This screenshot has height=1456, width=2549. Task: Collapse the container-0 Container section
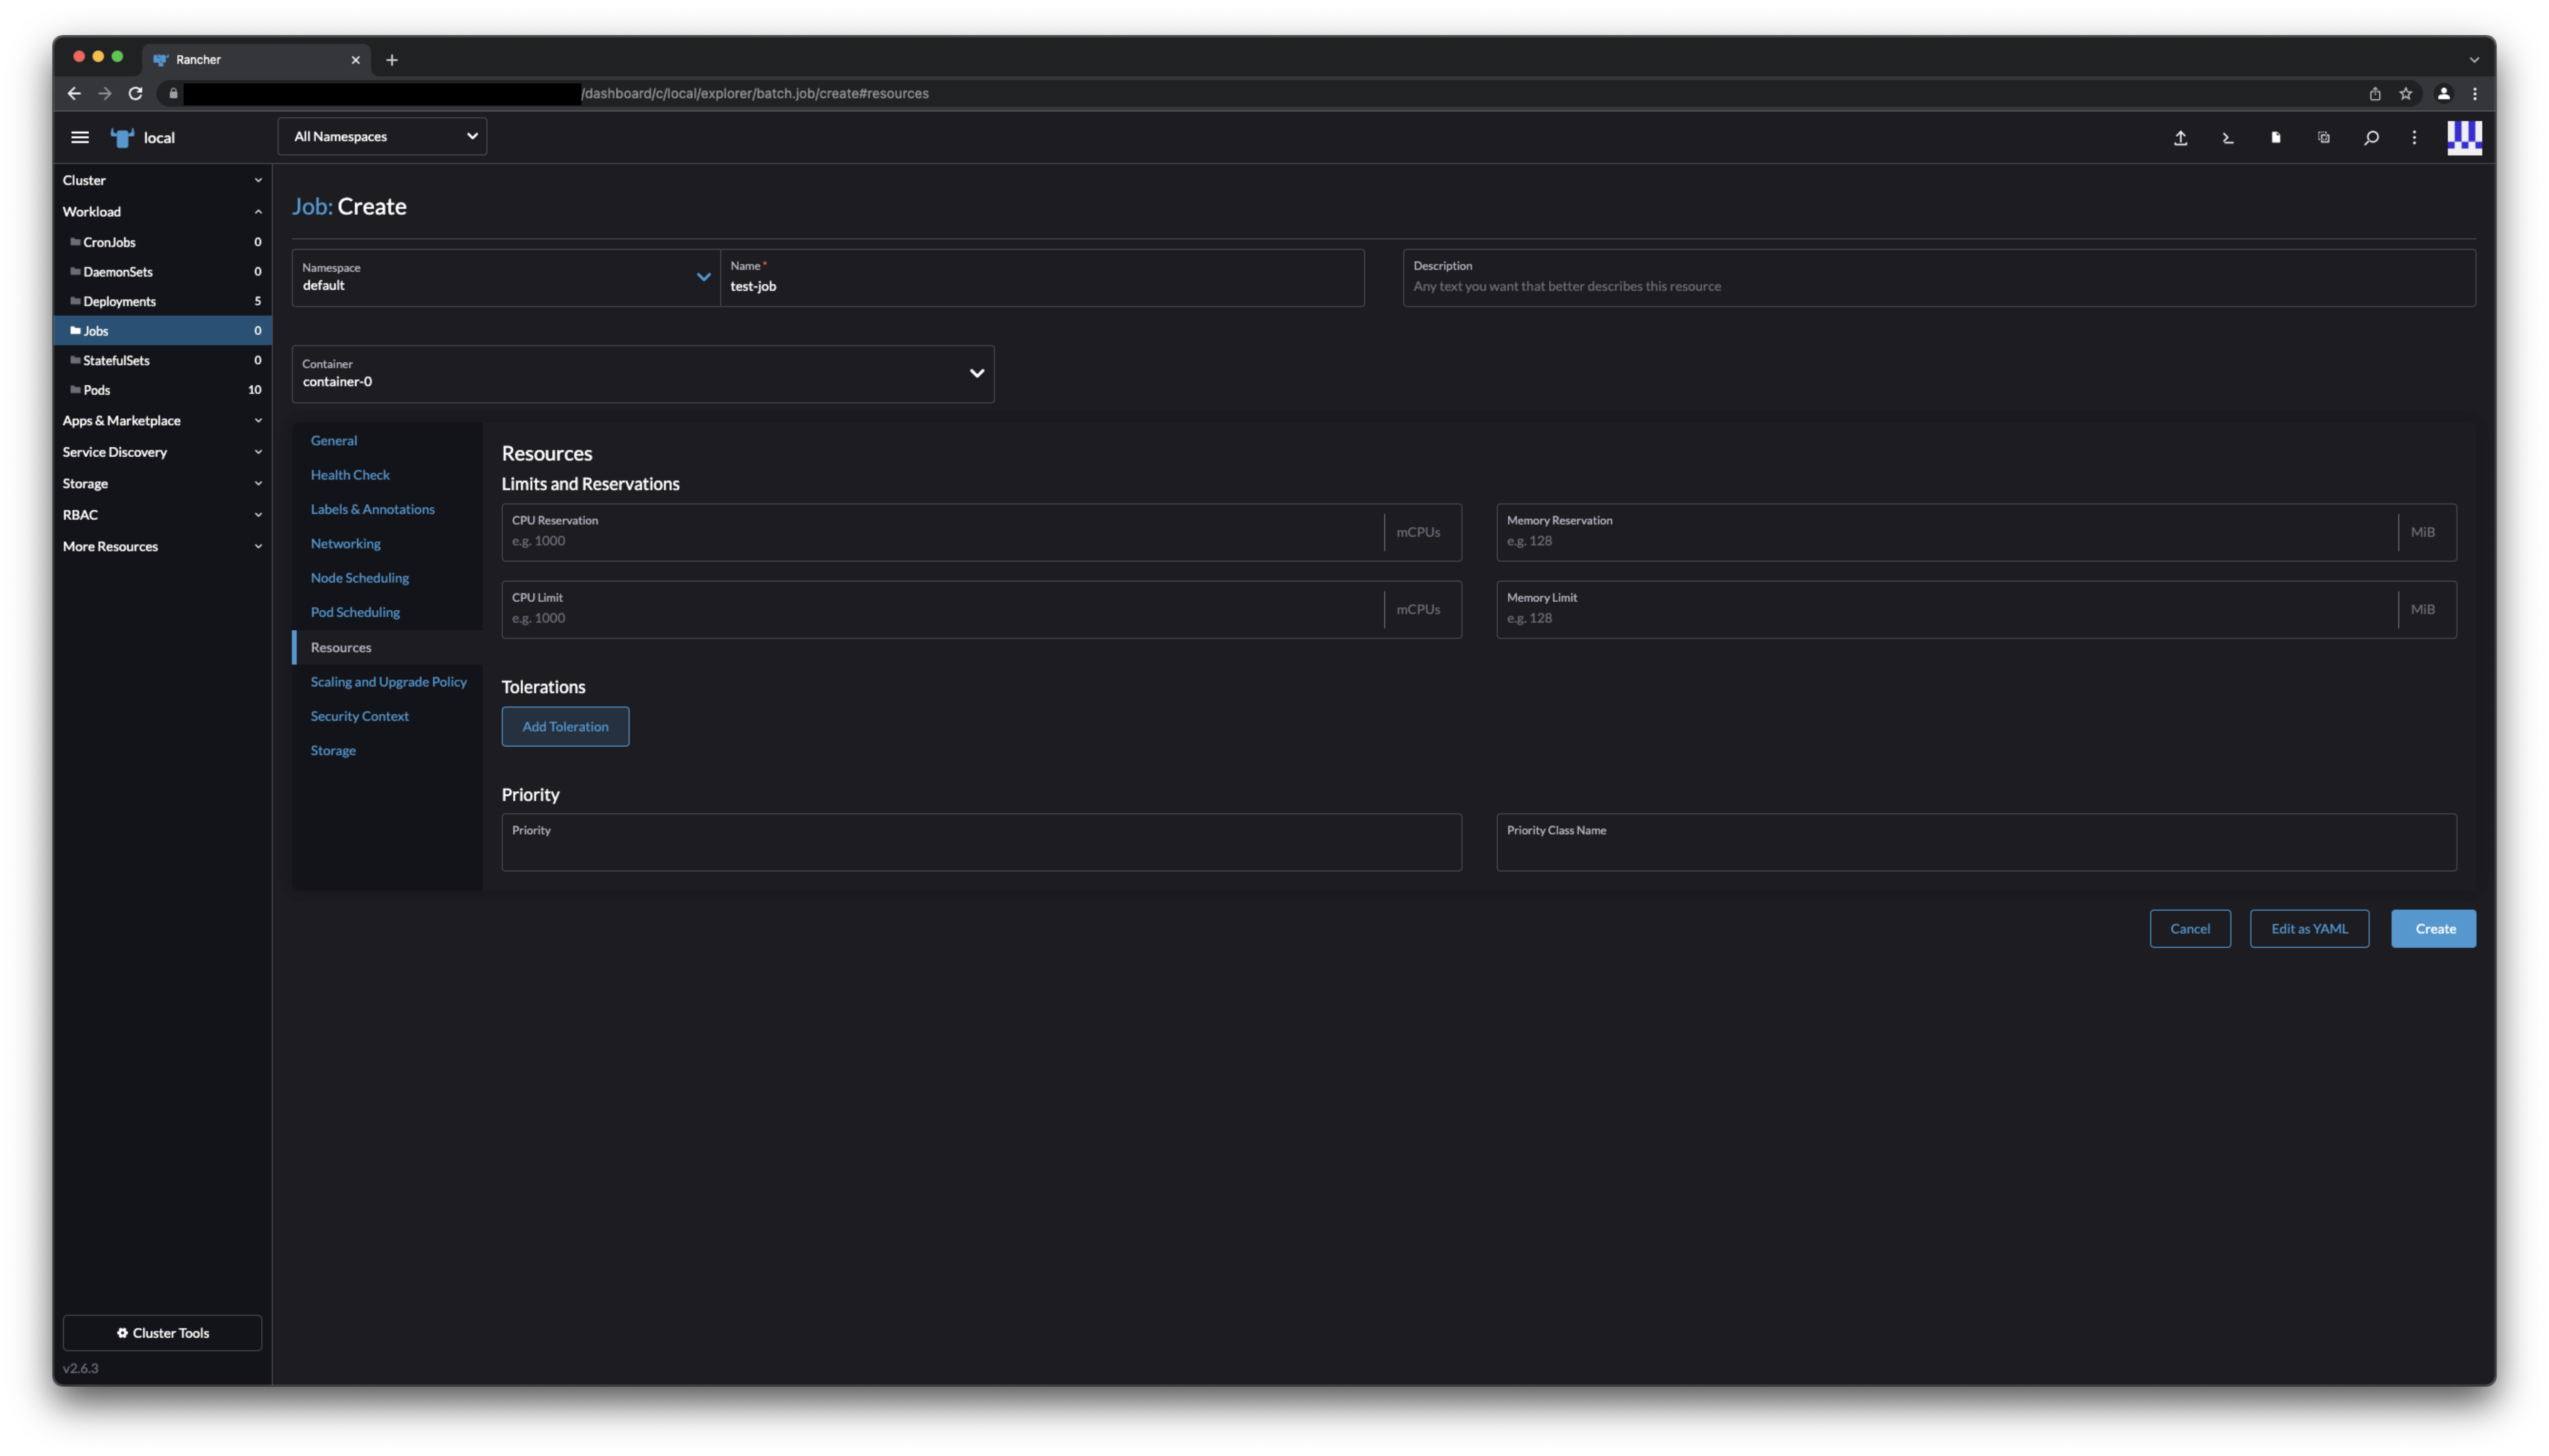tap(975, 372)
